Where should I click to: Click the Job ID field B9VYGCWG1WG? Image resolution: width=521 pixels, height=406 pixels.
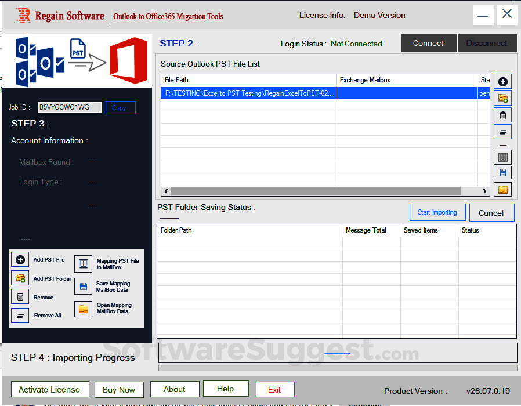point(70,107)
